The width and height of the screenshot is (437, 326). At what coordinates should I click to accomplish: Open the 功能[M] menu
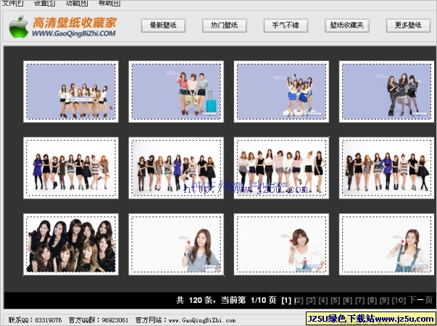click(x=77, y=3)
